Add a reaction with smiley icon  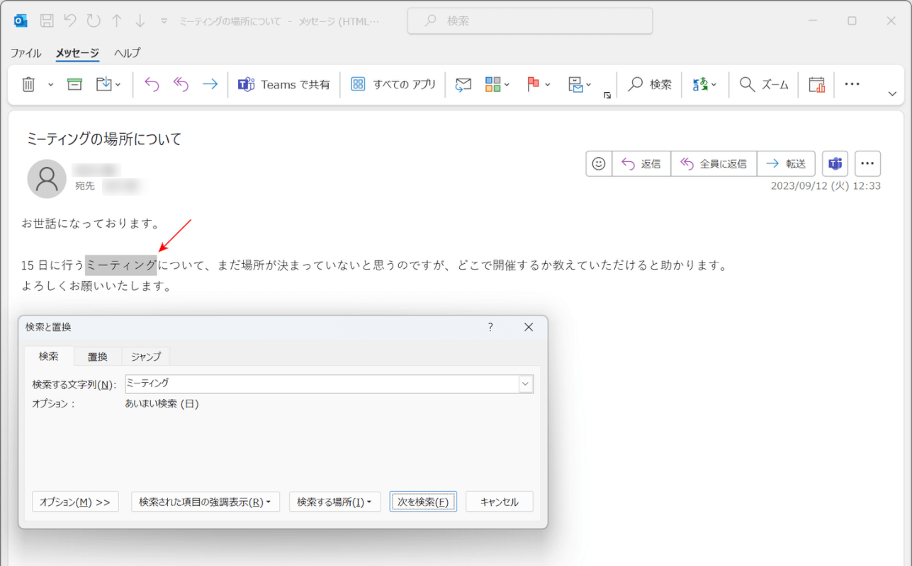599,163
